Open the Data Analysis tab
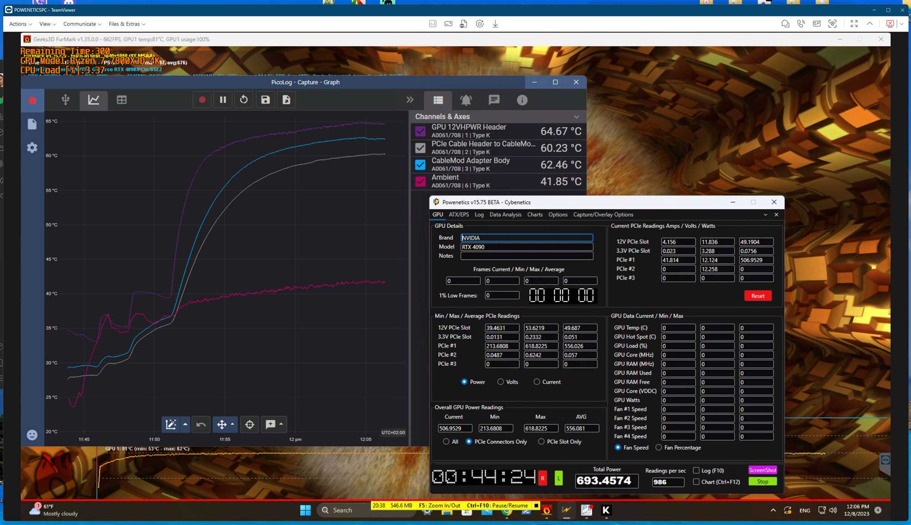The image size is (911, 525). [505, 214]
